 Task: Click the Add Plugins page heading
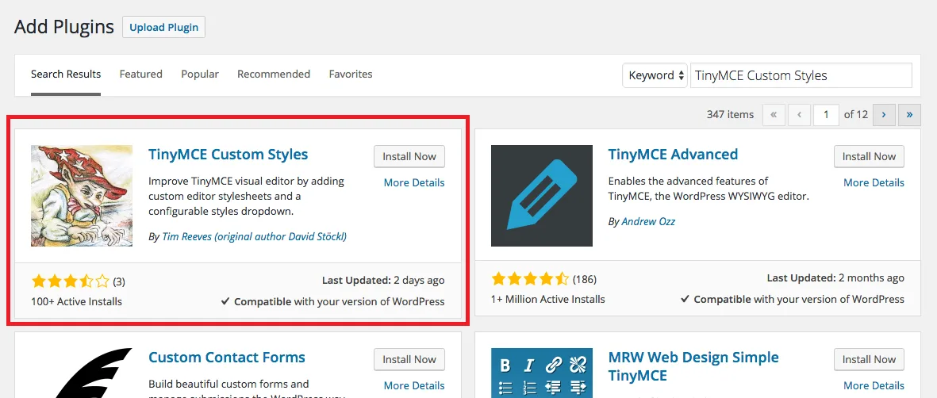64,27
